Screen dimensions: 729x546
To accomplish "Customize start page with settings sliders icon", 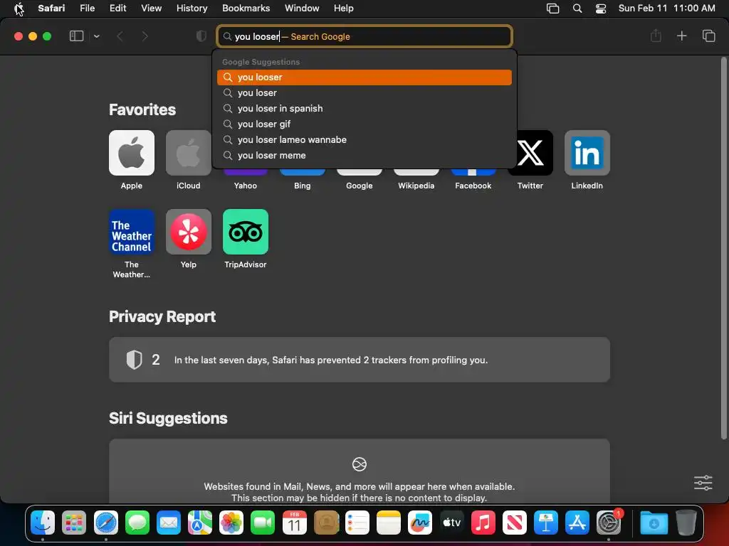I will tap(703, 483).
